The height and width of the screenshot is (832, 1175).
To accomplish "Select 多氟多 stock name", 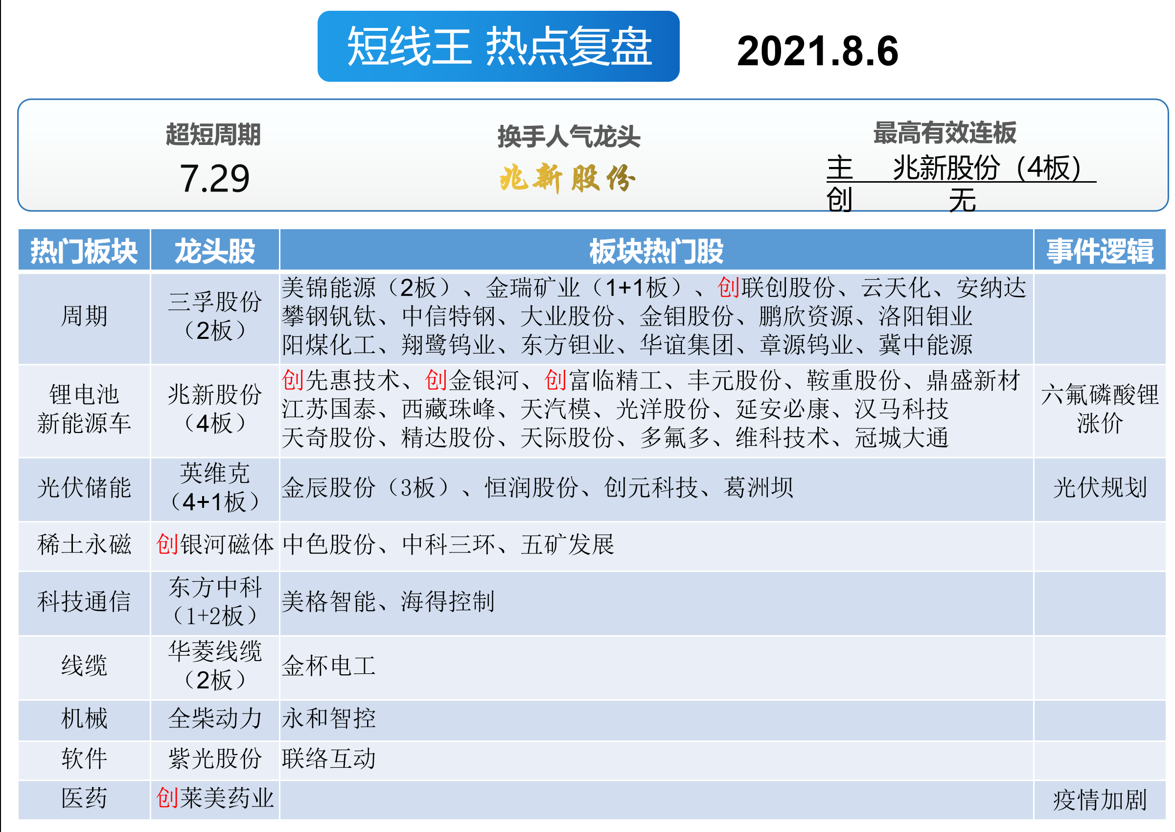I will click(675, 438).
